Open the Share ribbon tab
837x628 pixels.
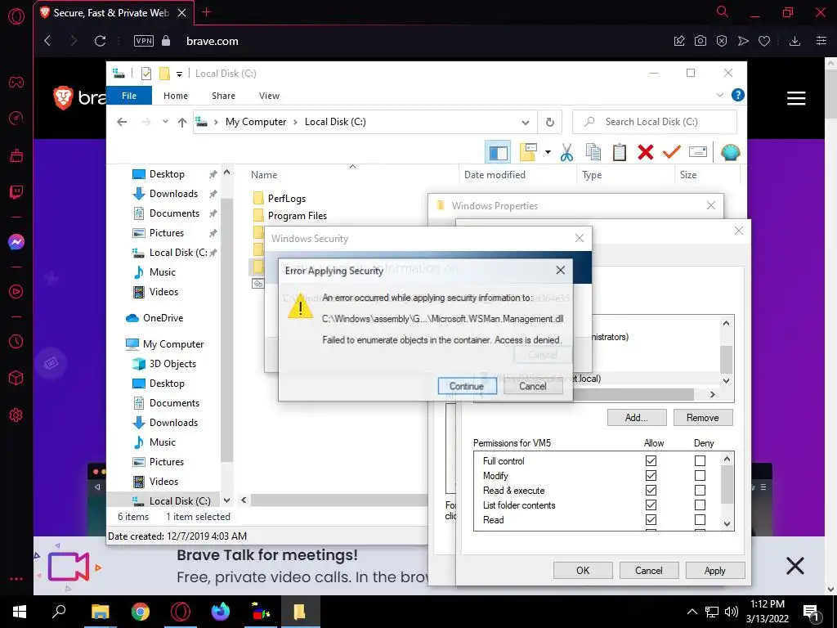point(223,96)
